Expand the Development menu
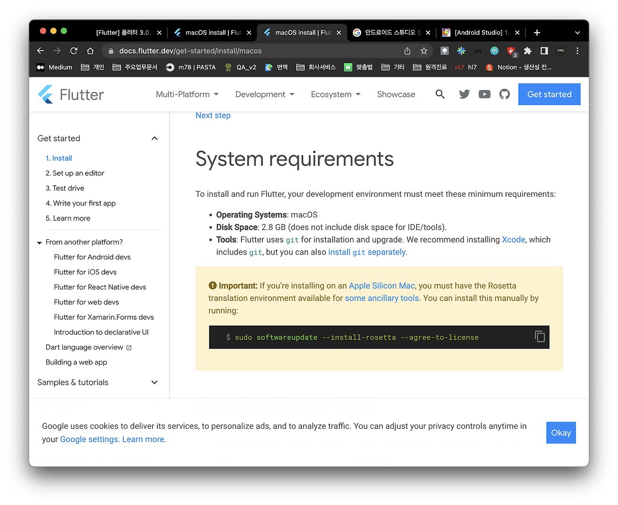This screenshot has height=505, width=618. (265, 94)
